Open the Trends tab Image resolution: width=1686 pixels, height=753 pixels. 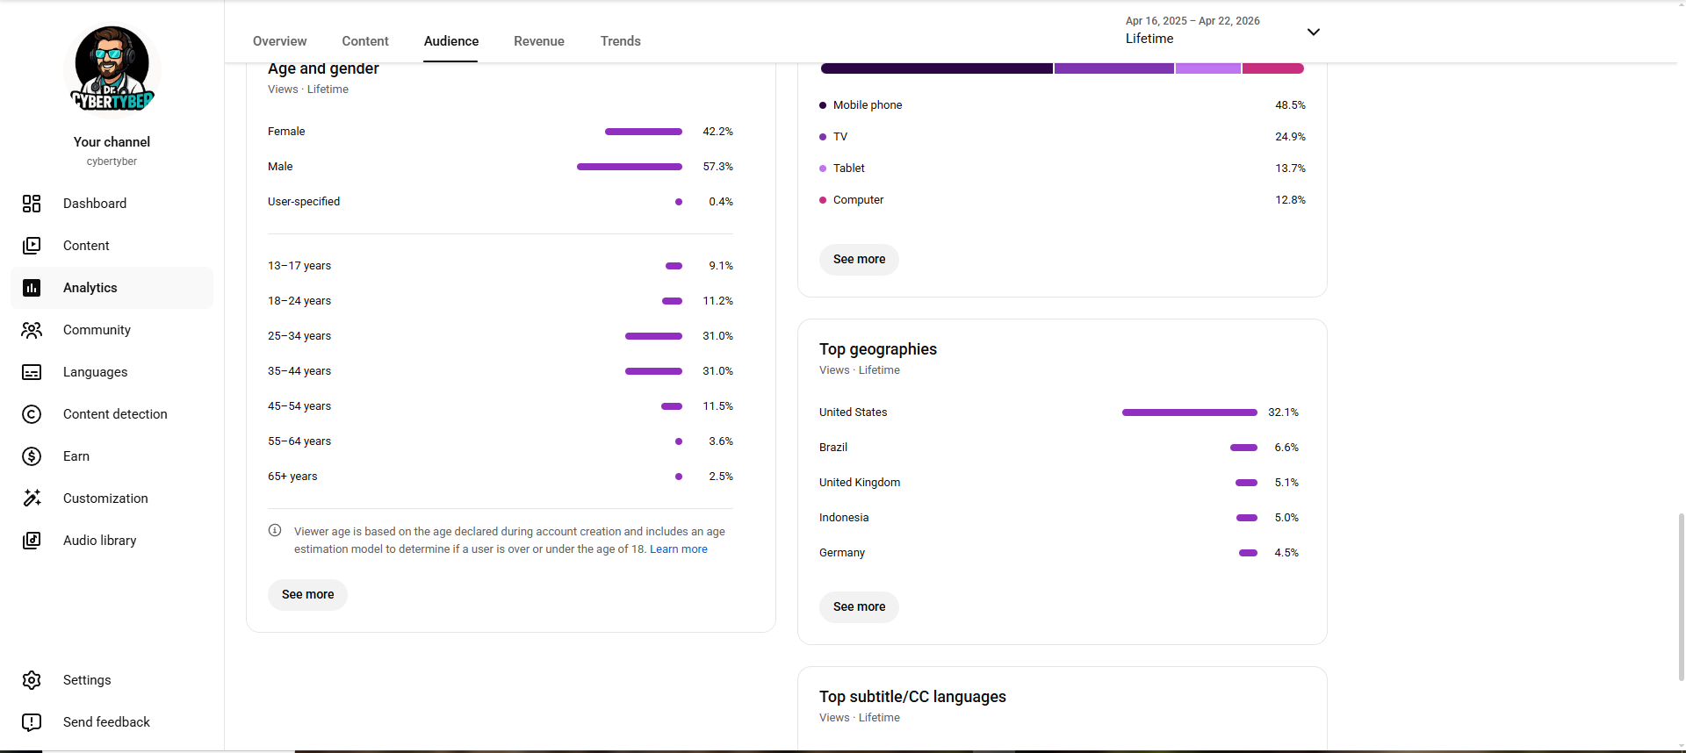(620, 41)
